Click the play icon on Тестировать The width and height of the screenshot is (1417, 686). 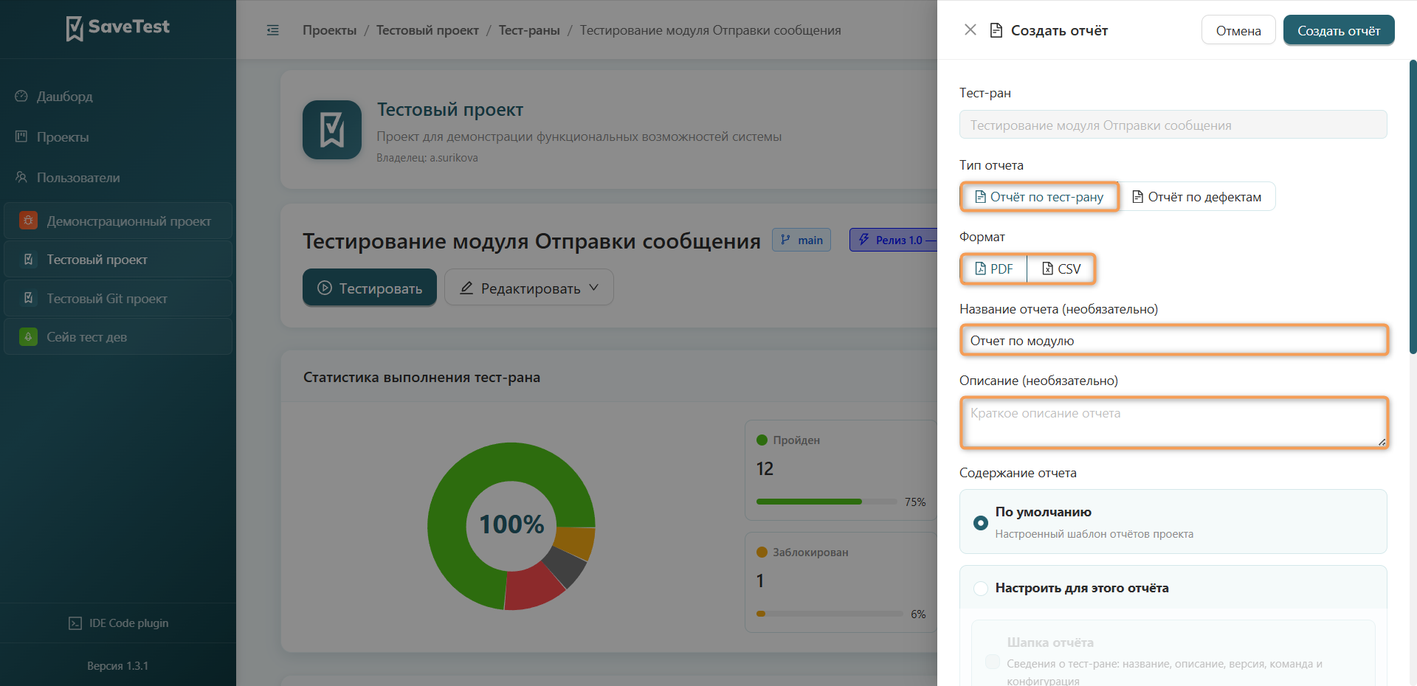325,288
